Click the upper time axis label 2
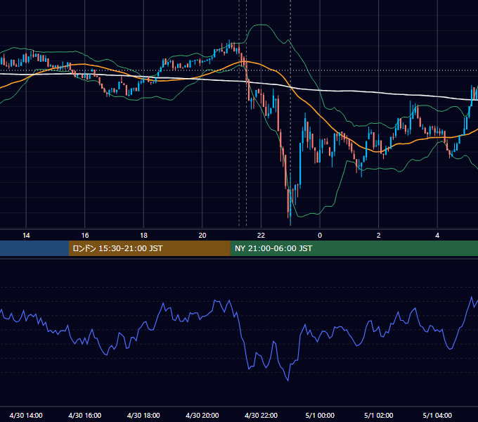Screen dimensions: 478x422 379,236
